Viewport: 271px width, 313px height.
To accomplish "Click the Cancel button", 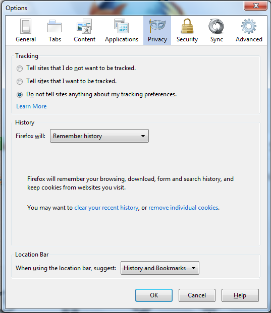I will 197,295.
